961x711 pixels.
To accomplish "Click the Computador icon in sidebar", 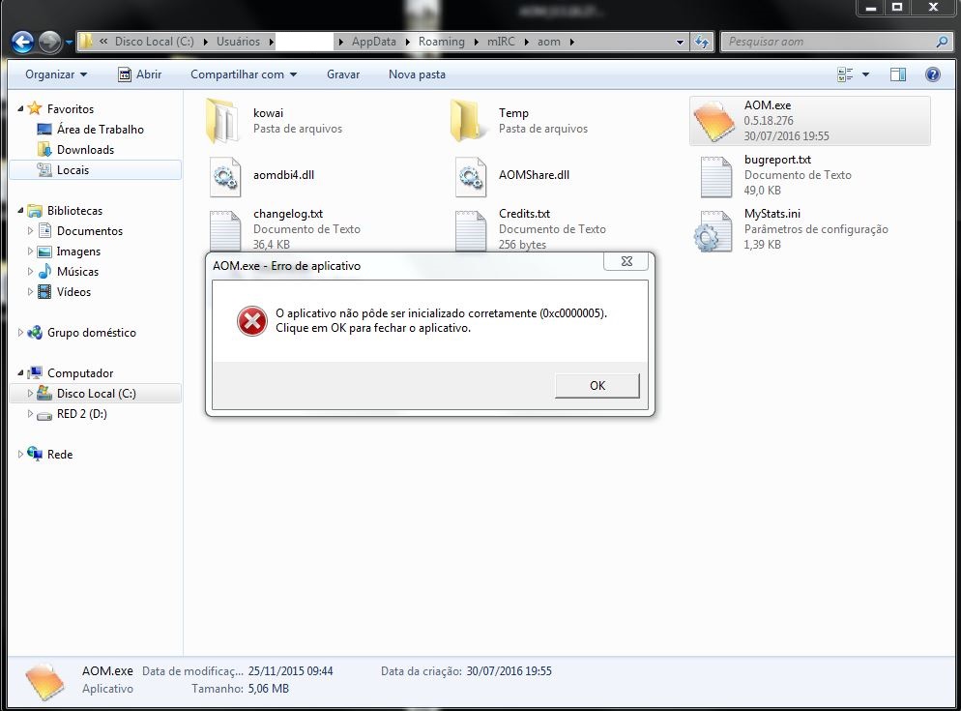I will [35, 373].
